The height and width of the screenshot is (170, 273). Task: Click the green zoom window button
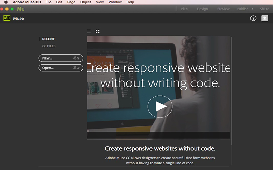[x=12, y=9]
